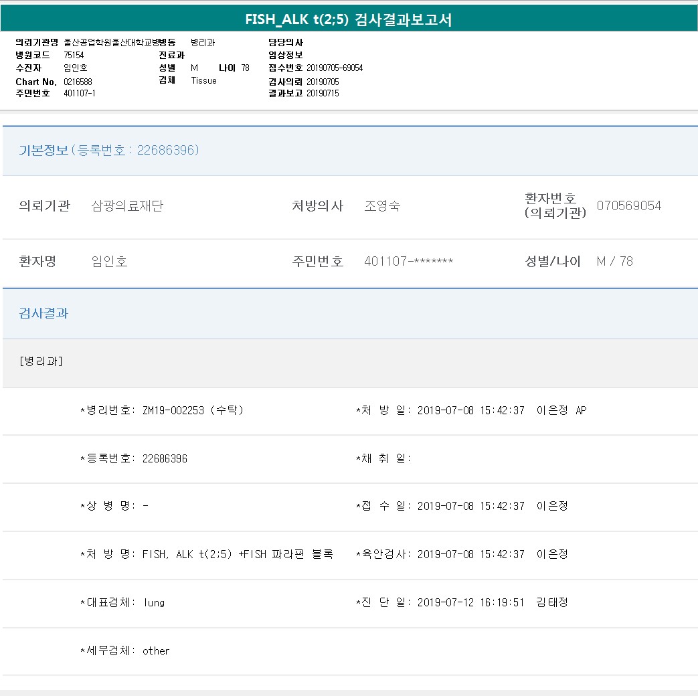Select 세부검체 value other

pos(156,650)
